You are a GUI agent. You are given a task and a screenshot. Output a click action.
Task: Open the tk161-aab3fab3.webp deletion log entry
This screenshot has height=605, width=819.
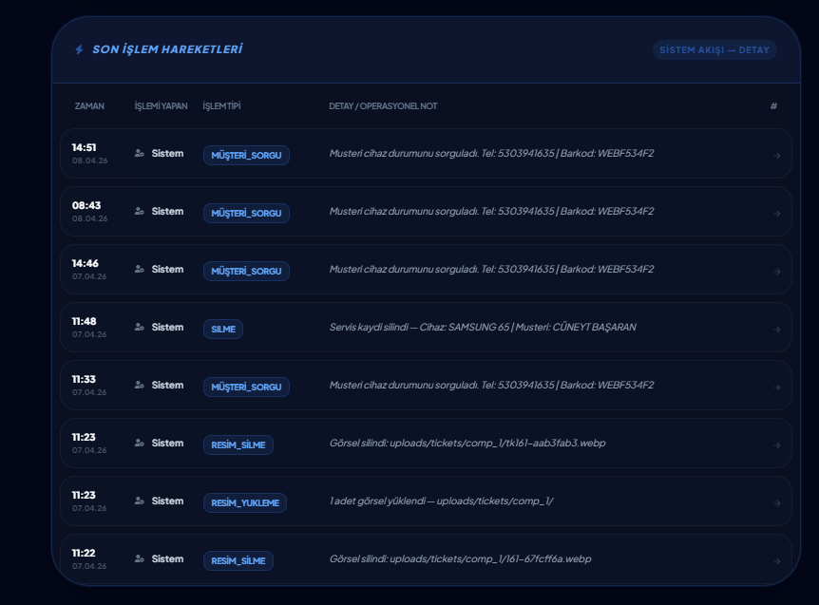[467, 444]
